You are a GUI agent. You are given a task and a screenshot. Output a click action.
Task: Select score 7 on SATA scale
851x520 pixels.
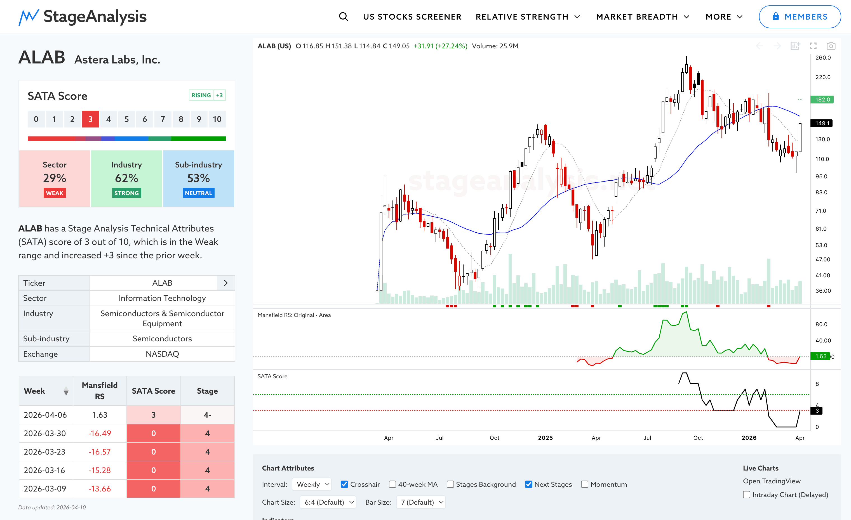pos(163,119)
